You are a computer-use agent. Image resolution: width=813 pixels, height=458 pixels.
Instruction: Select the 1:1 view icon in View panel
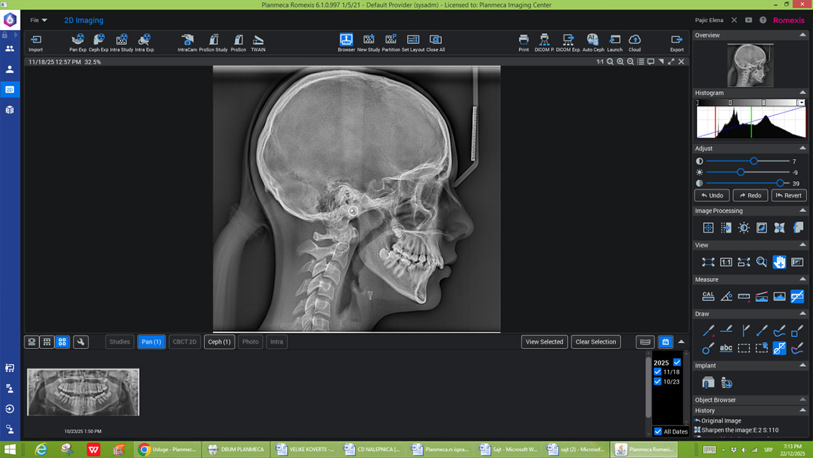[726, 262]
